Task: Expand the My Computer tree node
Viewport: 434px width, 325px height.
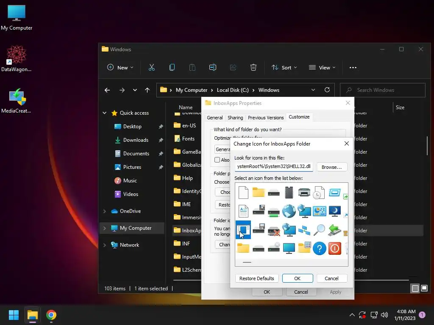Action: 105,228
